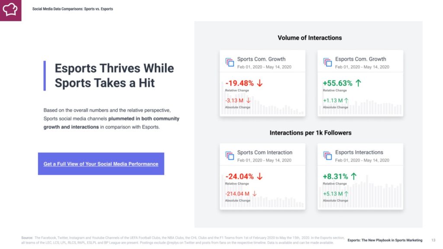Click the Sports Com. Growth card title
Viewport: 443px width, 249px height.
[261, 59]
